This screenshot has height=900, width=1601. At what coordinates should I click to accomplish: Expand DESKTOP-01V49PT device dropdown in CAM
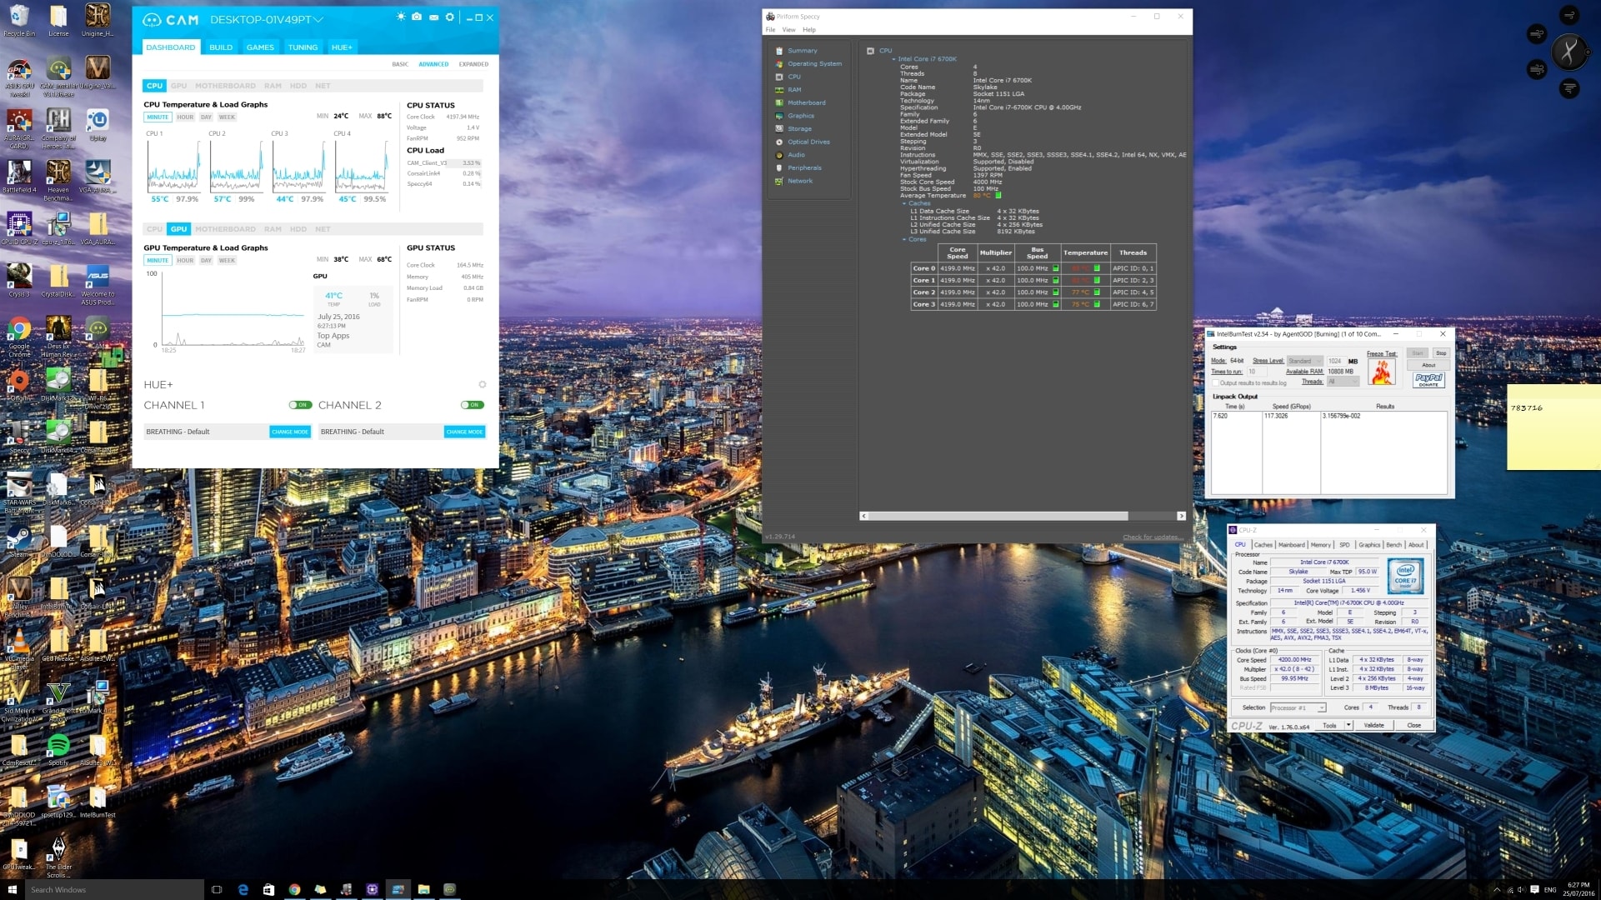pyautogui.click(x=318, y=19)
